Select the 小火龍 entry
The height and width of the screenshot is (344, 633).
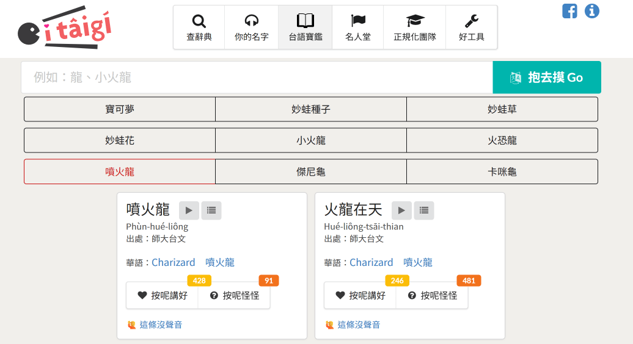311,140
